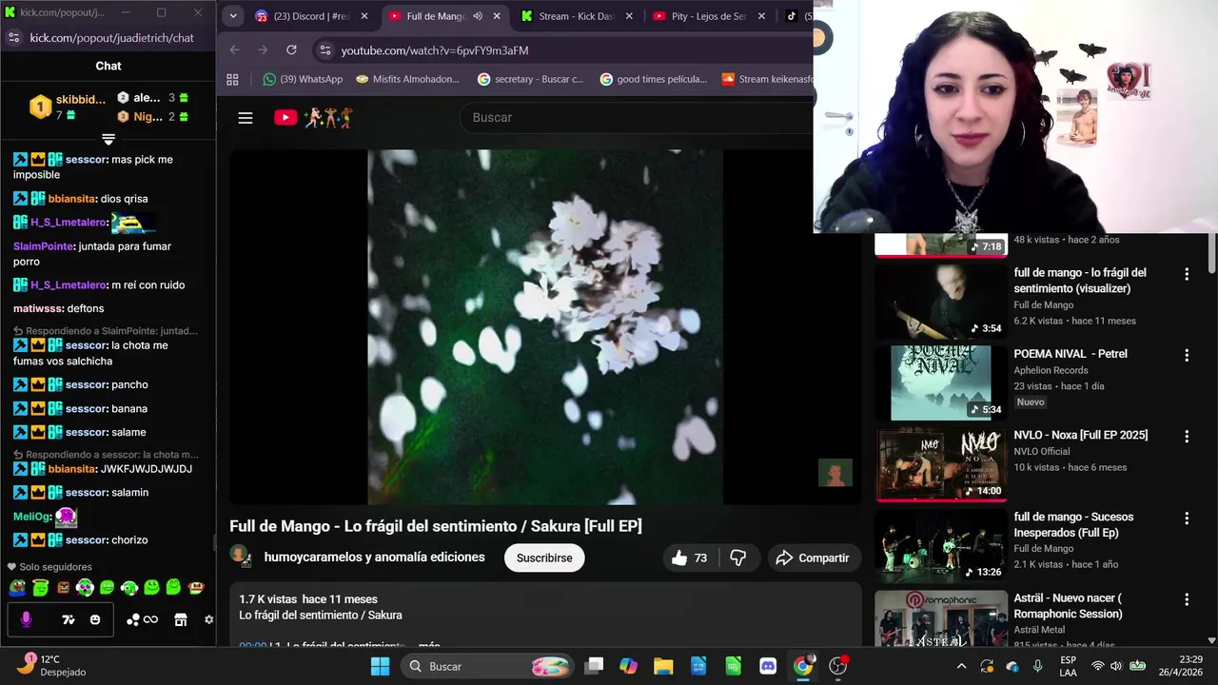
Task: Open the smiley emoji picker in chat
Action: (95, 619)
